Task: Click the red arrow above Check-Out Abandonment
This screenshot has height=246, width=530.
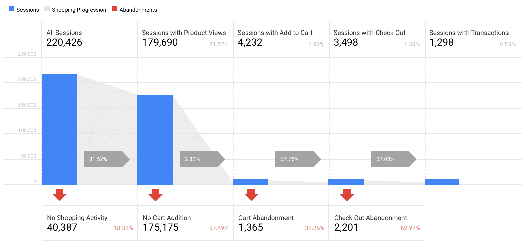Action: pyautogui.click(x=347, y=195)
